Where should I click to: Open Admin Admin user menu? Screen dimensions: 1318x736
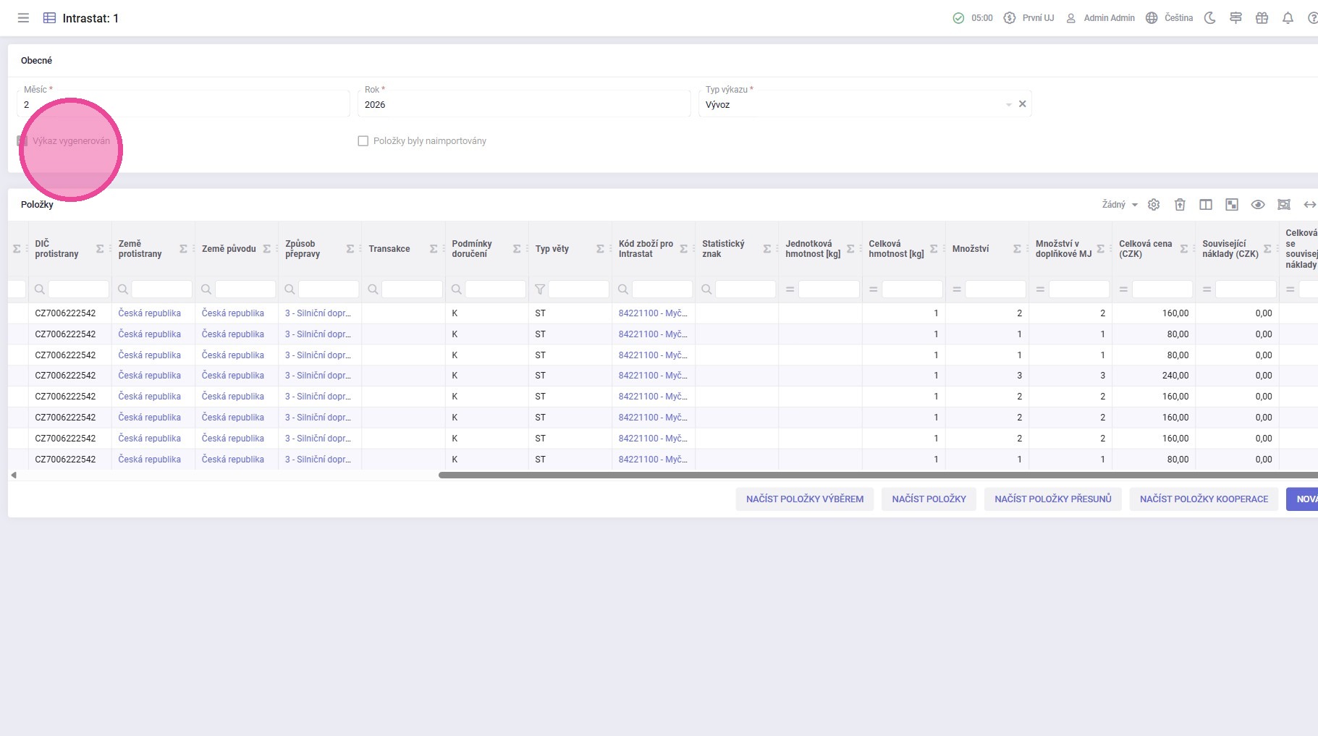pyautogui.click(x=1100, y=18)
